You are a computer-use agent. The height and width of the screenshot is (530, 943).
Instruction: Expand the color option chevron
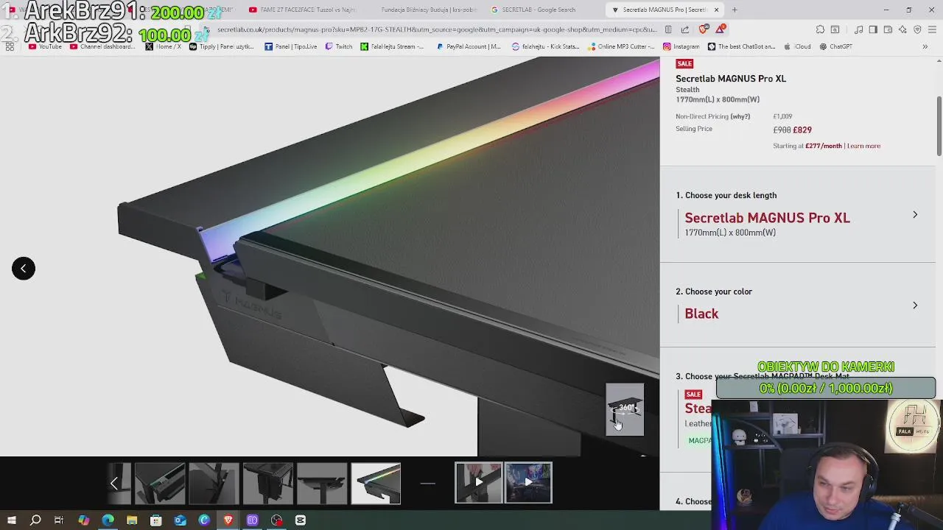pos(915,305)
